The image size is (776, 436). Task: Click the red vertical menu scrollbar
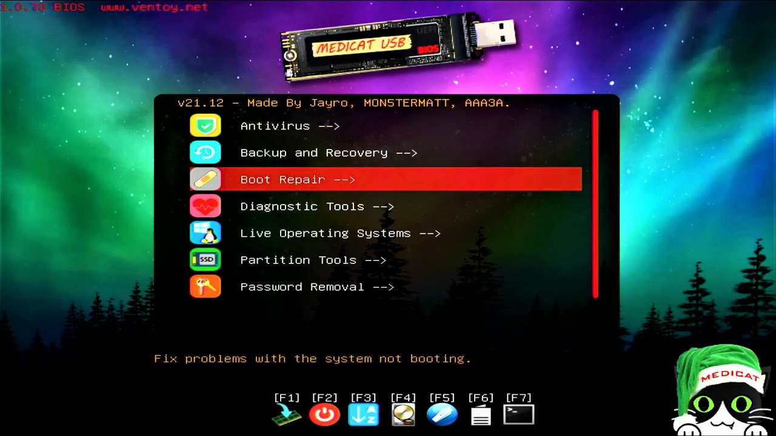click(595, 204)
